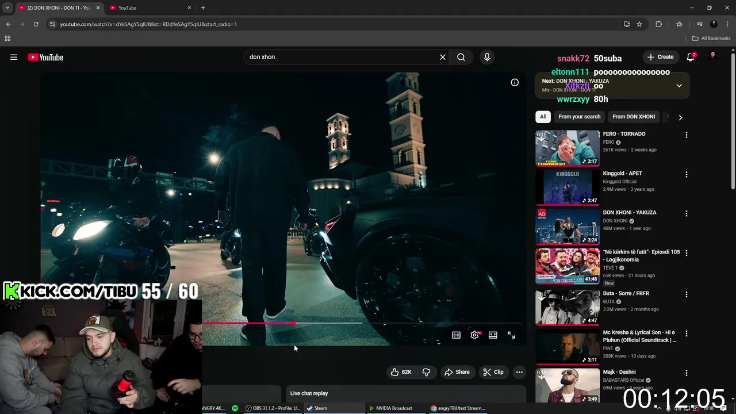The width and height of the screenshot is (736, 414).
Task: Toggle closed captions on the player
Action: pyautogui.click(x=456, y=335)
